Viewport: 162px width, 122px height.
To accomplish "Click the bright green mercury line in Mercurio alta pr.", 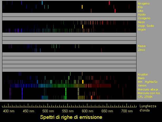I will tap(66, 90).
